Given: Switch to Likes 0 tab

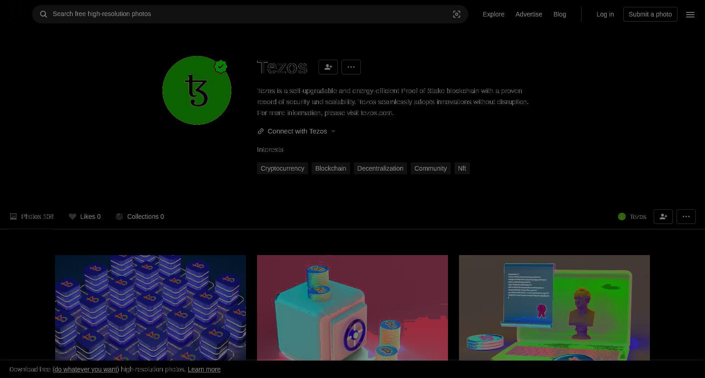Looking at the screenshot, I should (84, 217).
